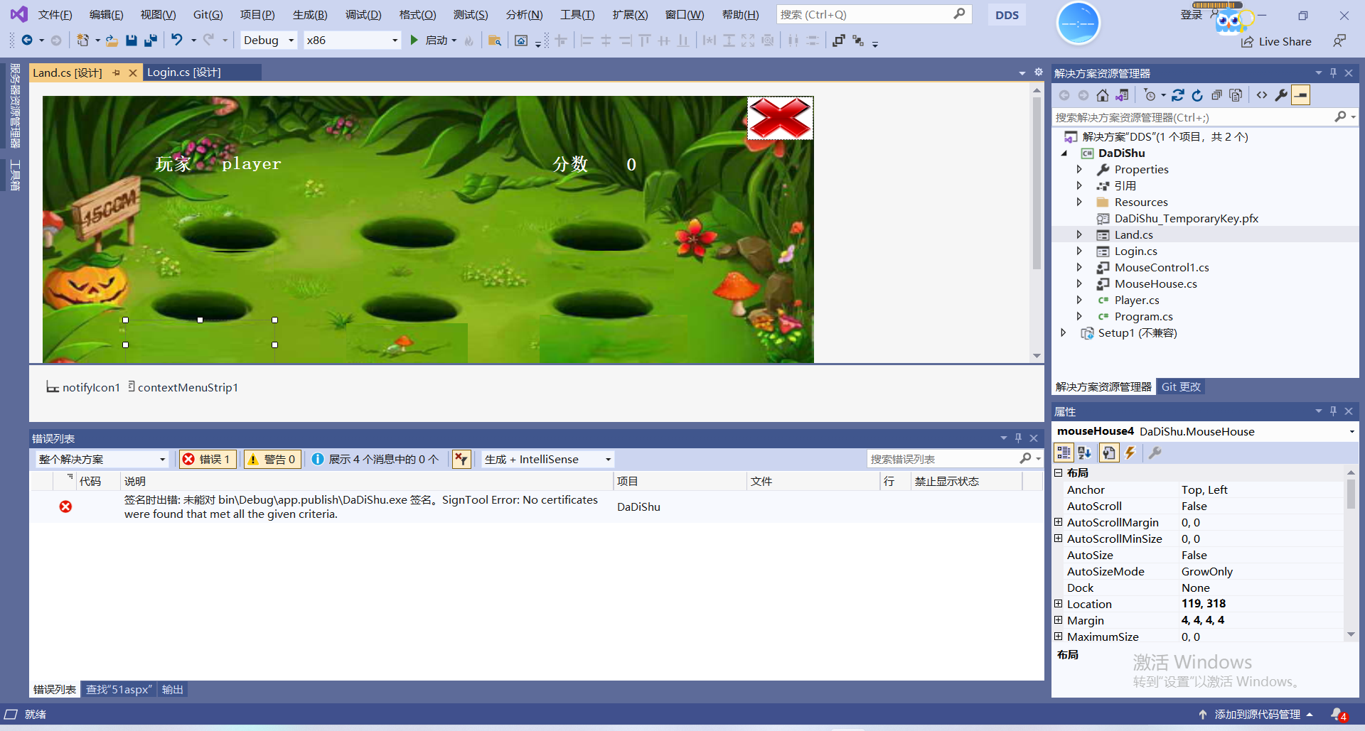1365x731 pixels.
Task: Click 添加到源代码管理 in status bar
Action: coord(1256,714)
